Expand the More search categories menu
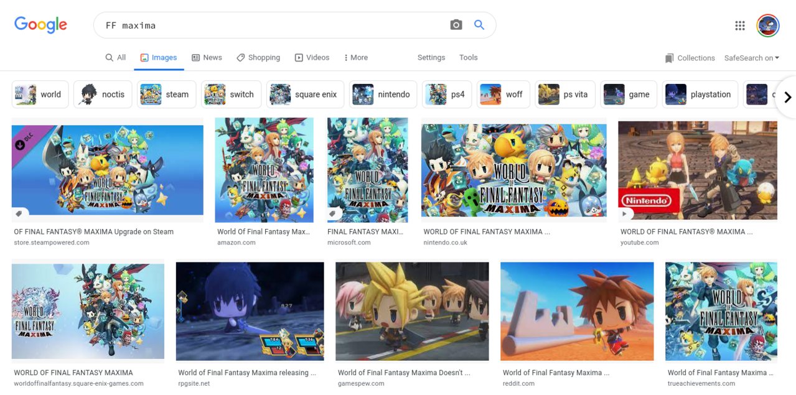The image size is (796, 395). coord(356,57)
